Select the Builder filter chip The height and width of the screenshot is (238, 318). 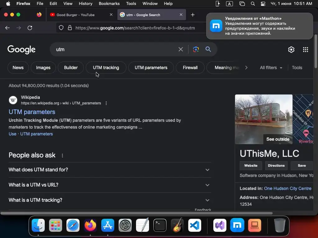(71, 68)
